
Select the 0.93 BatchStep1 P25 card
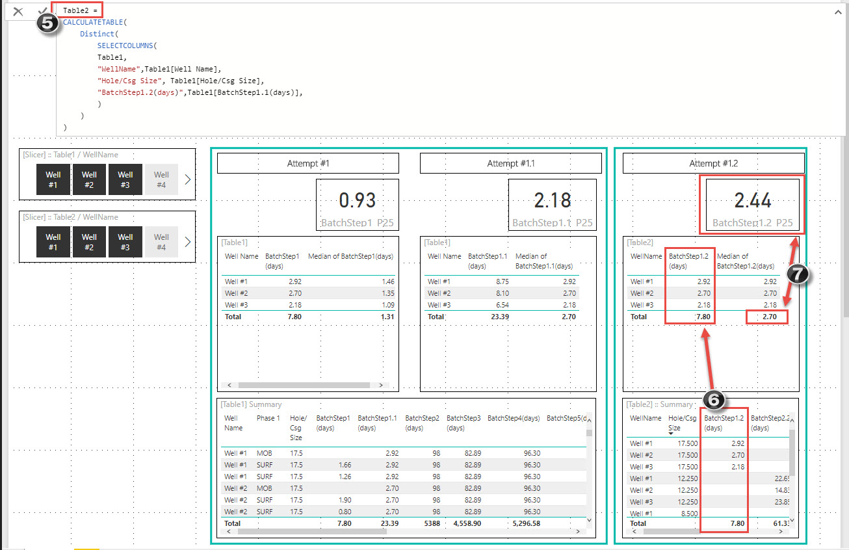pos(358,204)
